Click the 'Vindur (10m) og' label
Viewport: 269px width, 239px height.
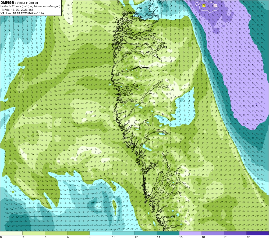coord(27,3)
